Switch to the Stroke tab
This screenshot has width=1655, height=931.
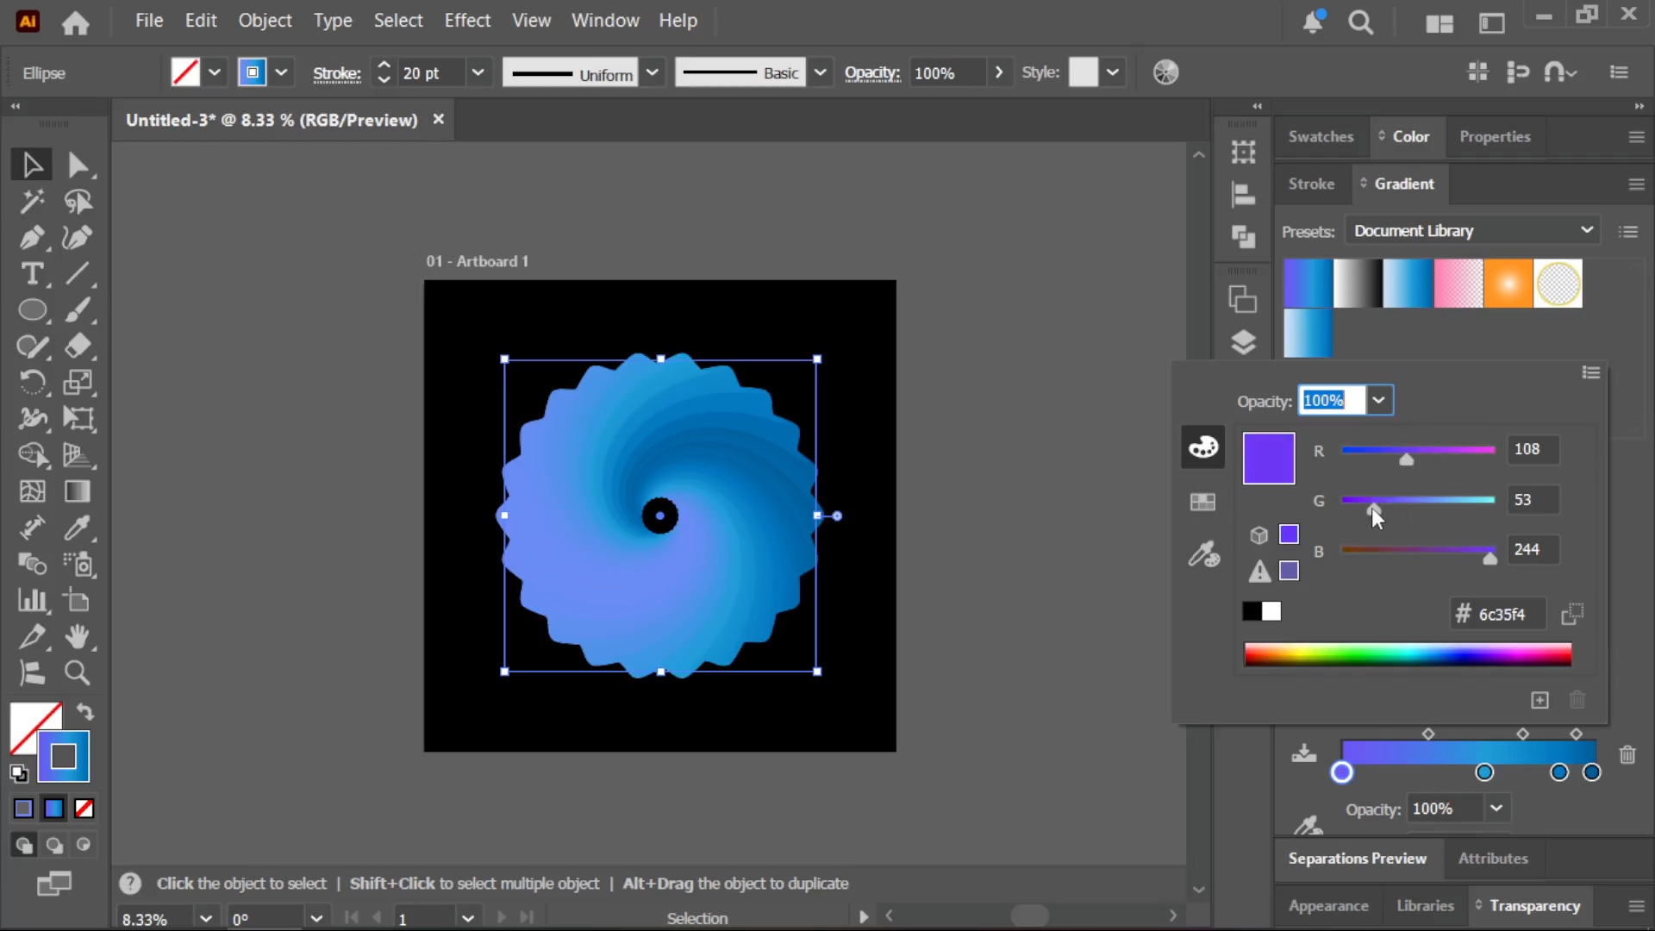pos(1311,184)
